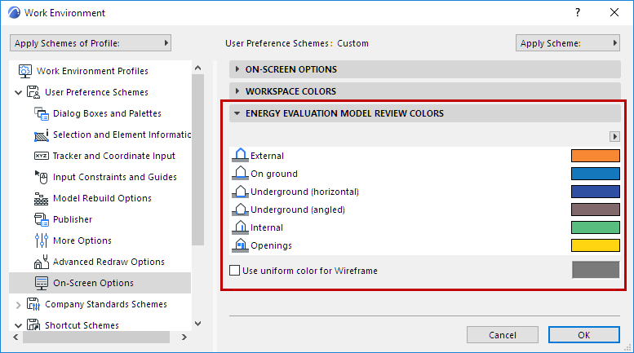Click the Dialog Boxes and Palettes icon
The width and height of the screenshot is (634, 353).
[42, 113]
